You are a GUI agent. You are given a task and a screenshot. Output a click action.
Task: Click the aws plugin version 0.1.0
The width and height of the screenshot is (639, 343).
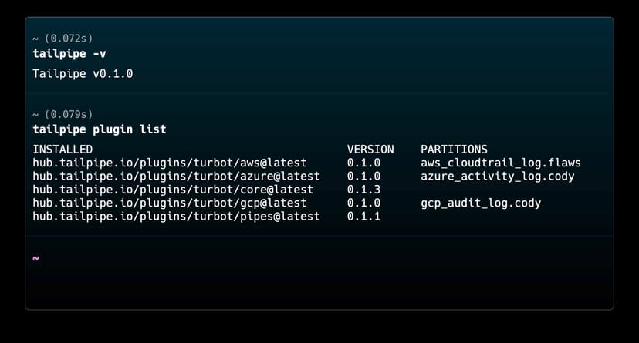click(363, 163)
